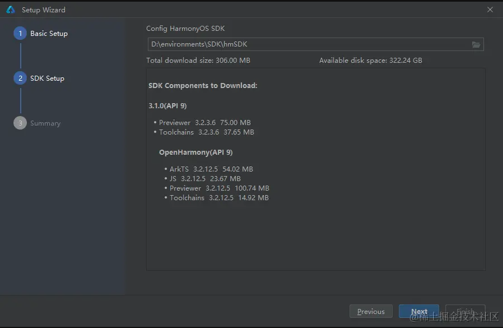Click the step 2 circle icon
The width and height of the screenshot is (503, 328).
coord(20,78)
